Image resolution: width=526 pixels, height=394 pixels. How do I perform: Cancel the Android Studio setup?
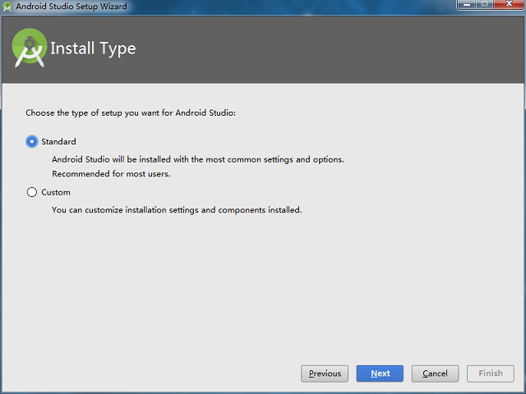[435, 373]
